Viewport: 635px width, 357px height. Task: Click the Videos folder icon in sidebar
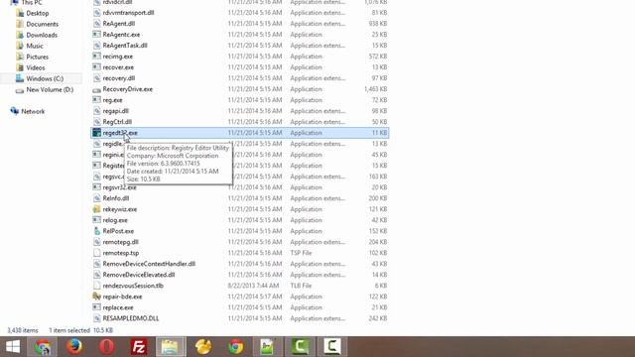(20, 67)
